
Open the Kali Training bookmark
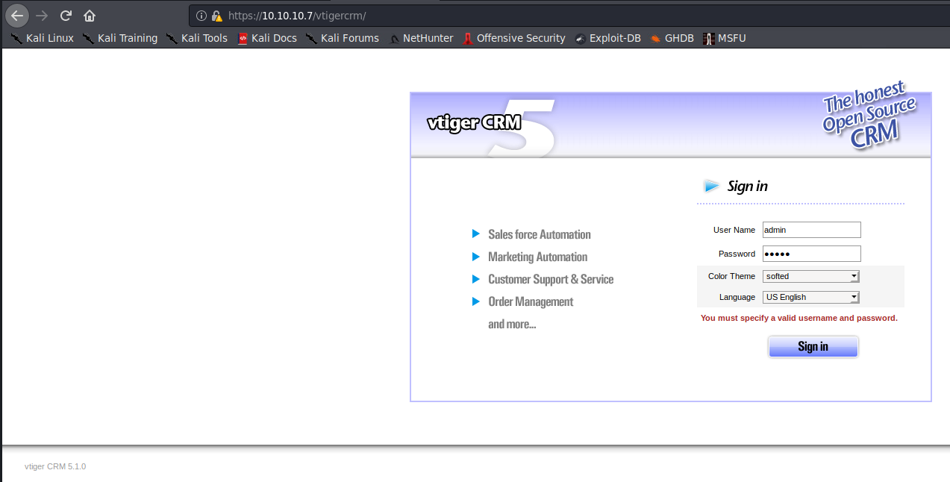pyautogui.click(x=120, y=38)
